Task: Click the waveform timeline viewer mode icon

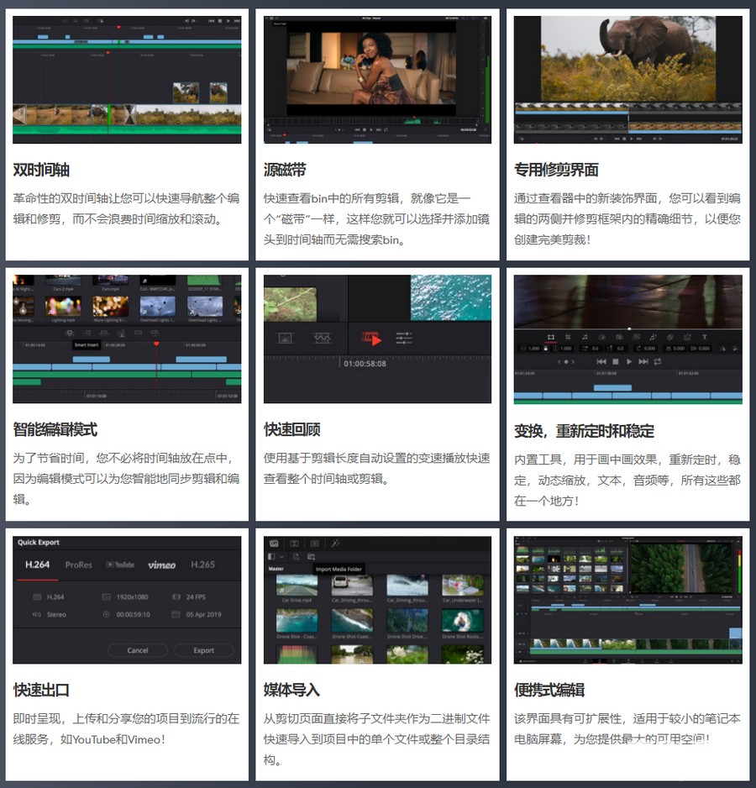Action: [x=322, y=339]
